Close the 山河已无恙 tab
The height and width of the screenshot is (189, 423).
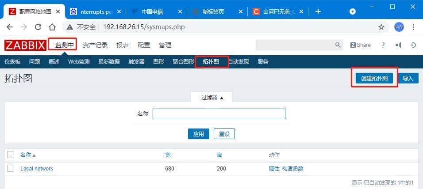[x=302, y=11]
